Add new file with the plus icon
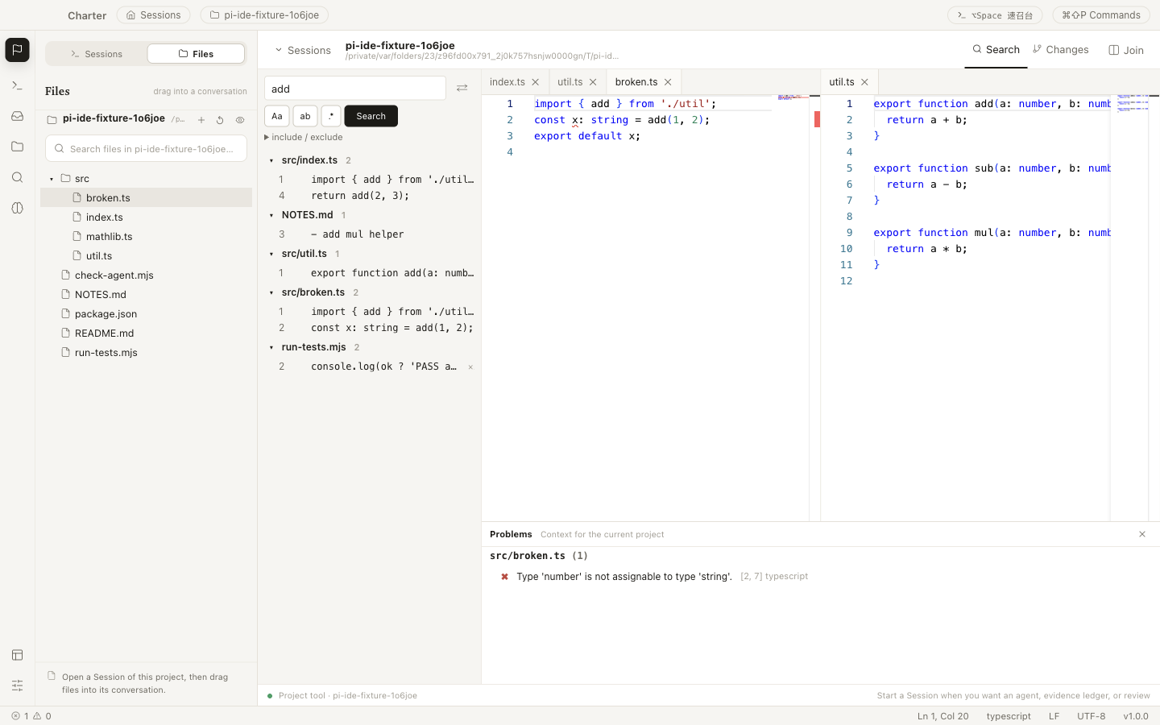The height and width of the screenshot is (725, 1160). point(201,120)
